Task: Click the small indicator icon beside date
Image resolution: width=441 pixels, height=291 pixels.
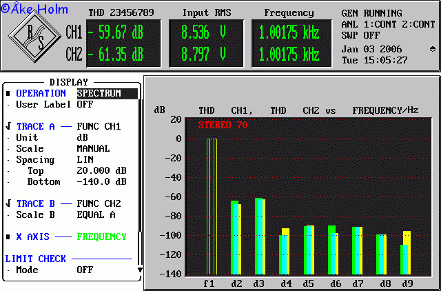Action: pyautogui.click(x=433, y=50)
